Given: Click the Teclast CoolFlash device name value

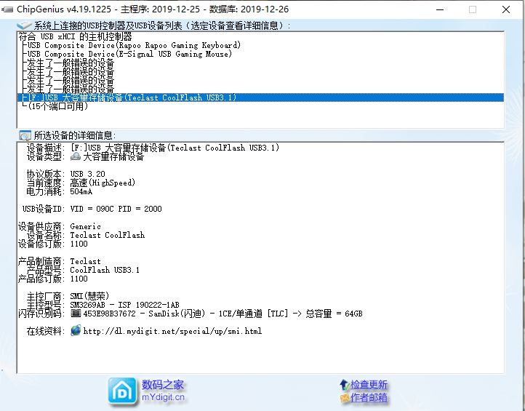Looking at the screenshot, I should click(108, 235).
